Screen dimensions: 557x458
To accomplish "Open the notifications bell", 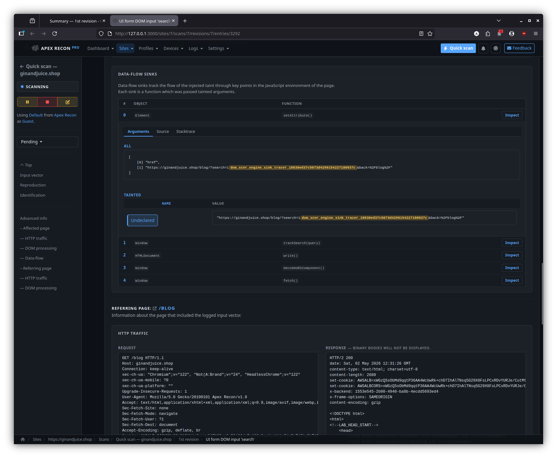I will (483, 48).
